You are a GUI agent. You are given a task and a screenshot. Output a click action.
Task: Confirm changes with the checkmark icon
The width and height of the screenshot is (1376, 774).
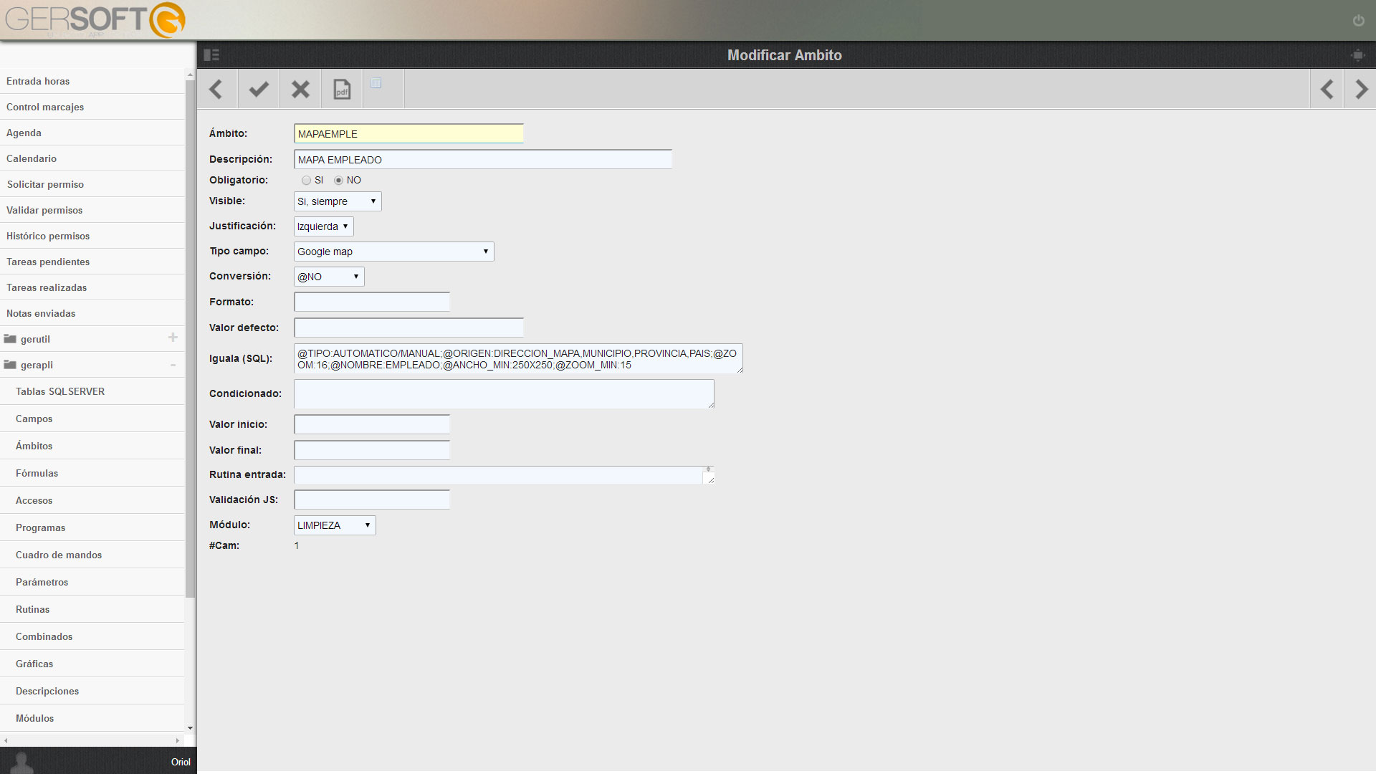259,90
